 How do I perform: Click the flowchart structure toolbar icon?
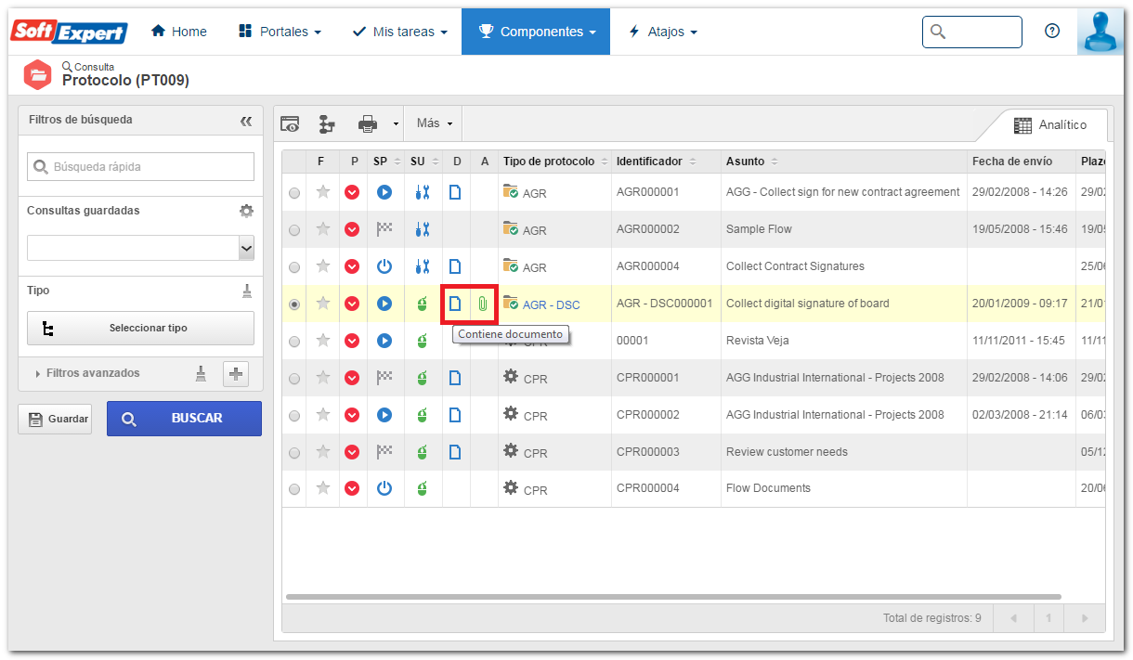[327, 123]
